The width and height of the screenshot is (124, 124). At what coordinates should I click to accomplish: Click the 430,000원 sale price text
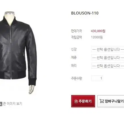(x=98, y=31)
